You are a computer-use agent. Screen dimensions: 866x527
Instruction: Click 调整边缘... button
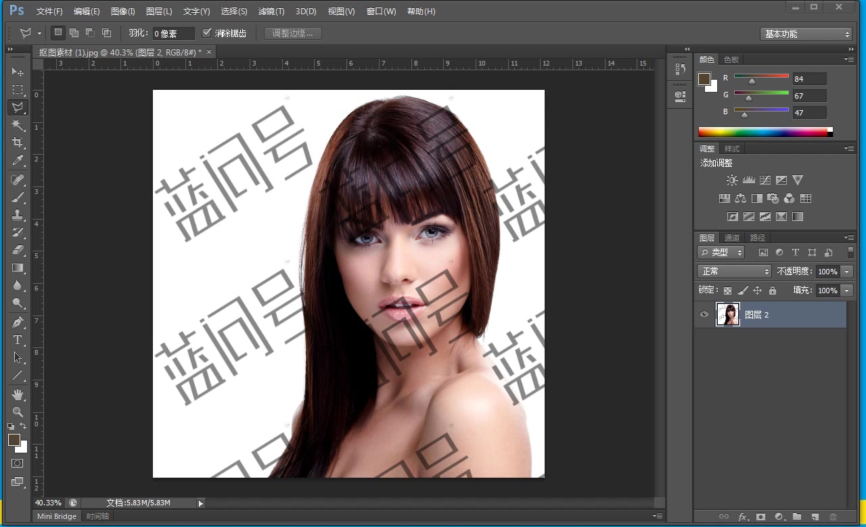(292, 33)
